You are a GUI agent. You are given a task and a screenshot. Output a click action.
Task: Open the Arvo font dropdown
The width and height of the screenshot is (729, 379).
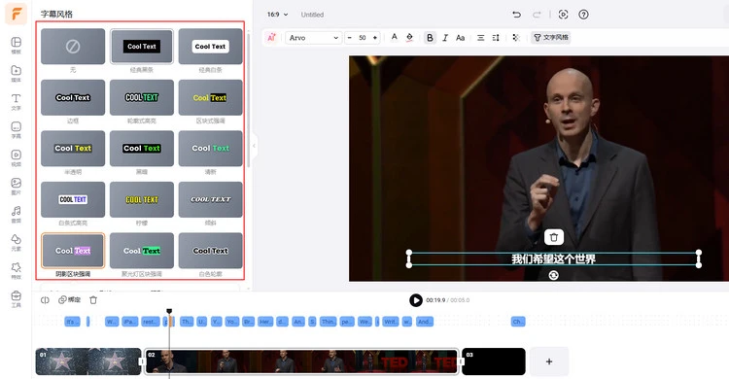[x=313, y=38]
